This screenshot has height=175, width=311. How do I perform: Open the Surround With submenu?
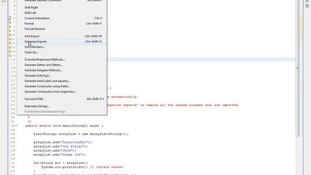(62, 99)
